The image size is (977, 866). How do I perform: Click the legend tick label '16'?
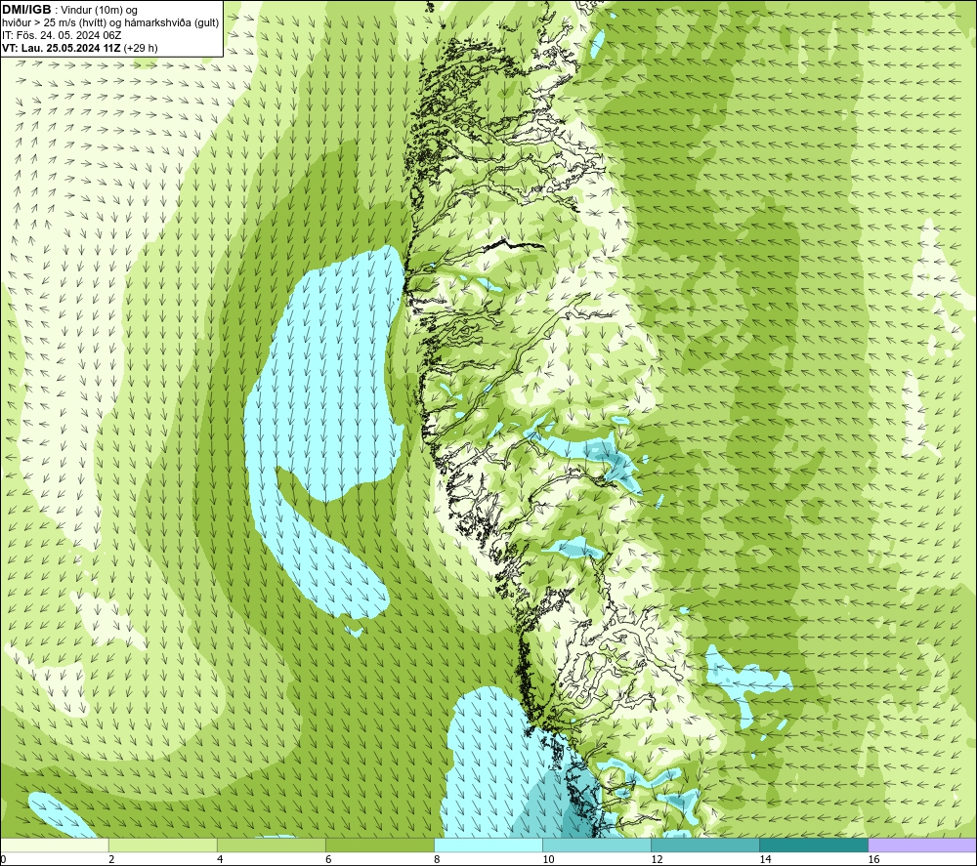[x=874, y=859]
